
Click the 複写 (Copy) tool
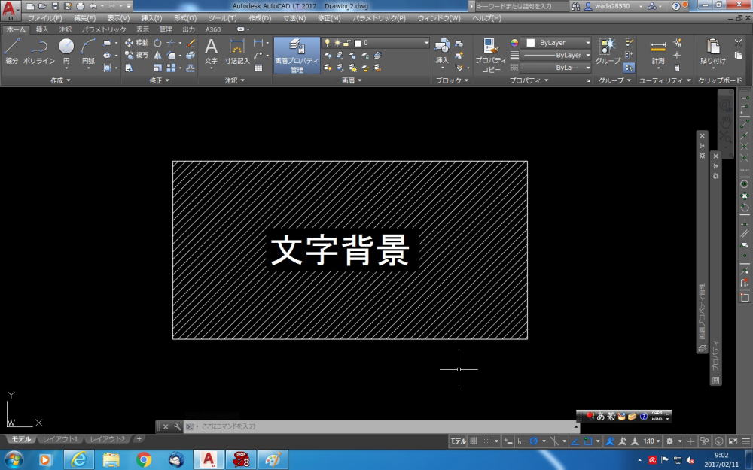[x=136, y=55]
